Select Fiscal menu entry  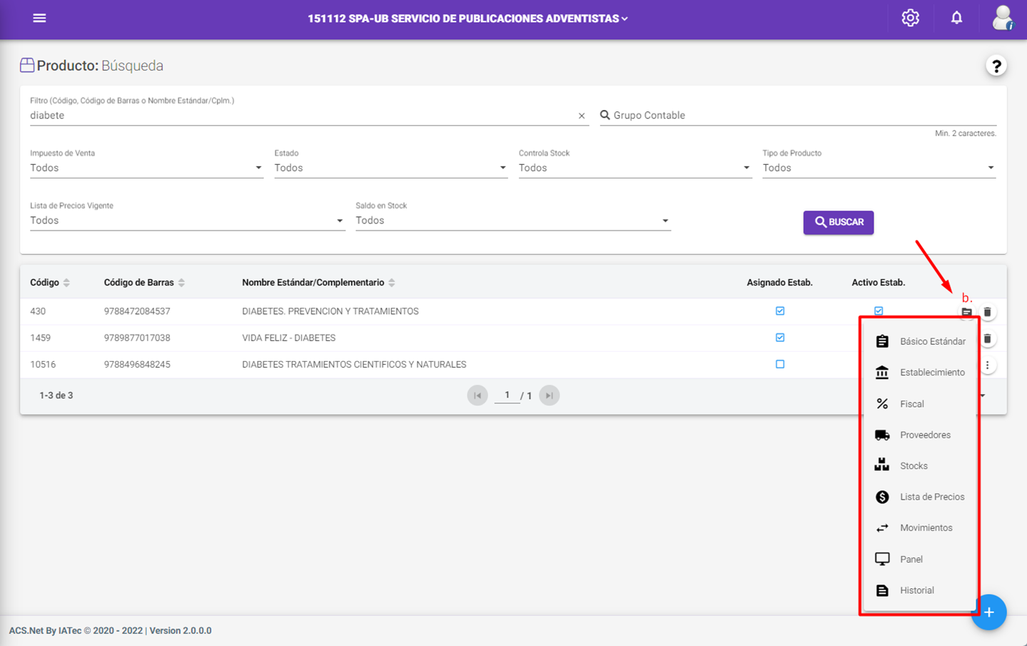tap(919, 404)
